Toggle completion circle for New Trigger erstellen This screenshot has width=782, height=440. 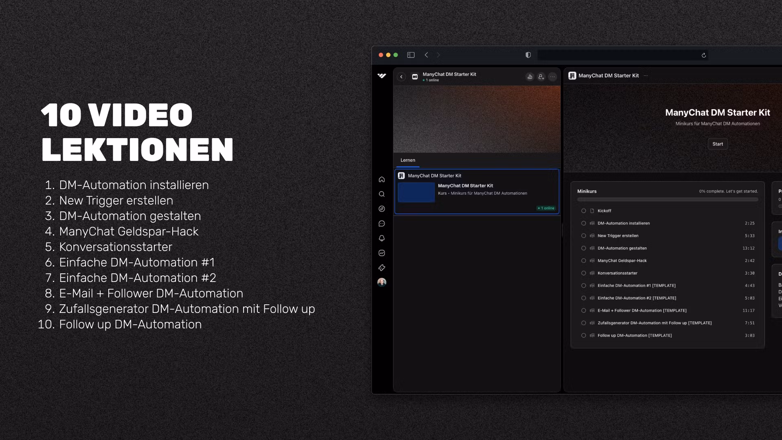pos(584,236)
